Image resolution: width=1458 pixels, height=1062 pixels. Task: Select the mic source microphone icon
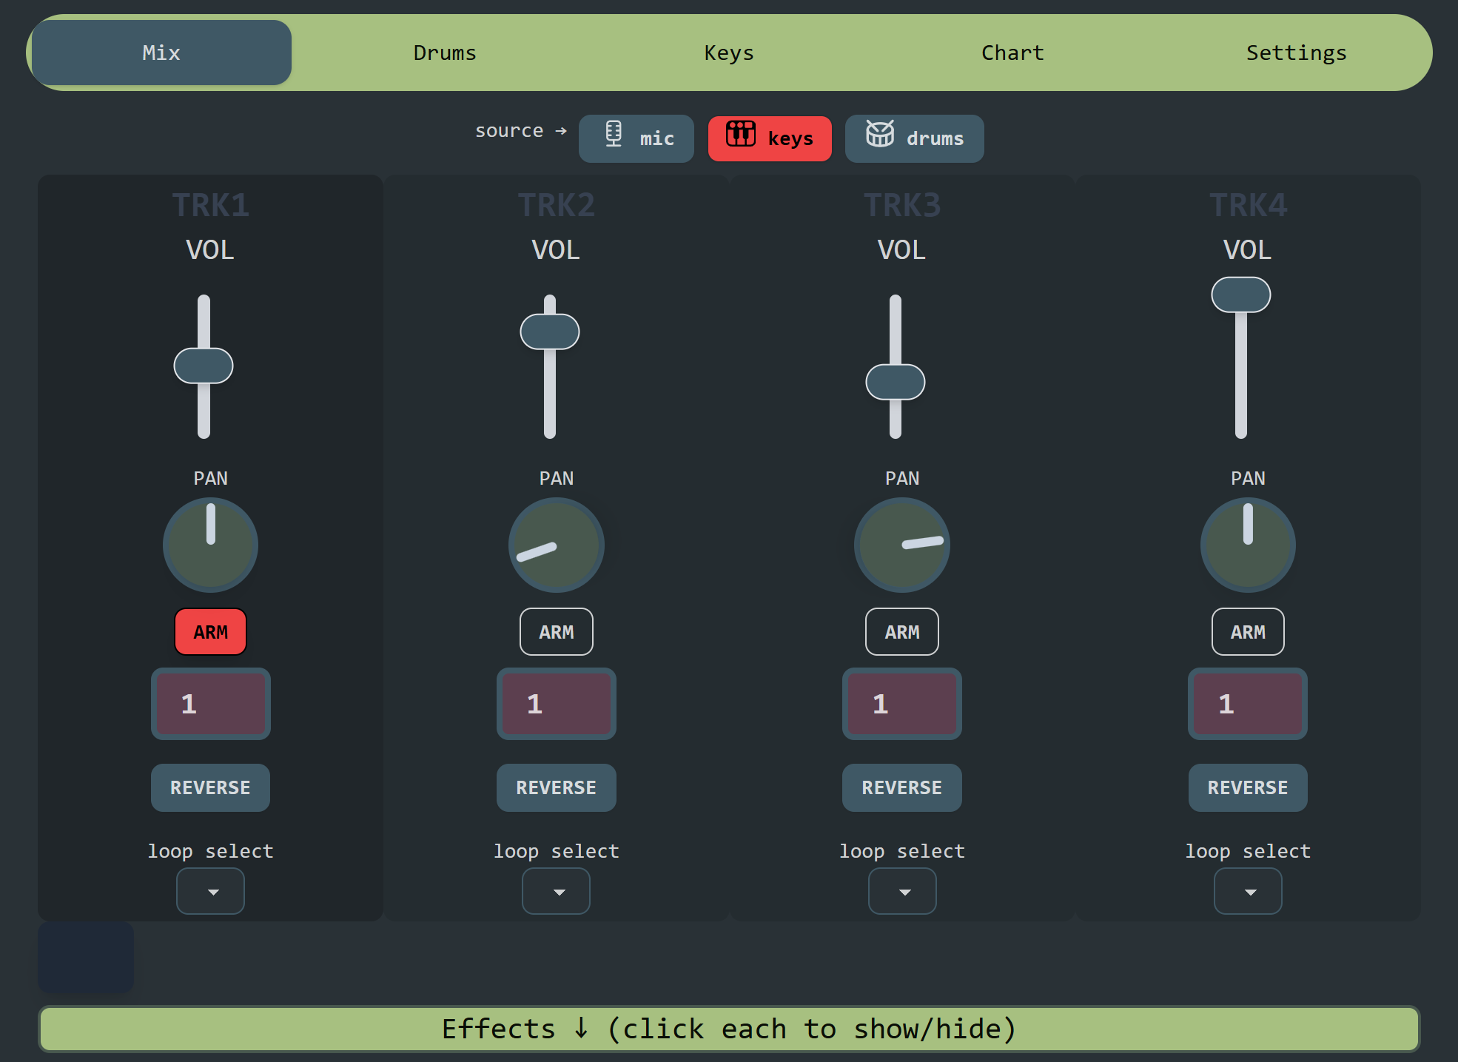614,135
